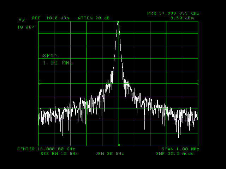Screen dimensions: 226x169
Task: Select the MKR 17.999 999 GHz readout
Action: click(173, 13)
